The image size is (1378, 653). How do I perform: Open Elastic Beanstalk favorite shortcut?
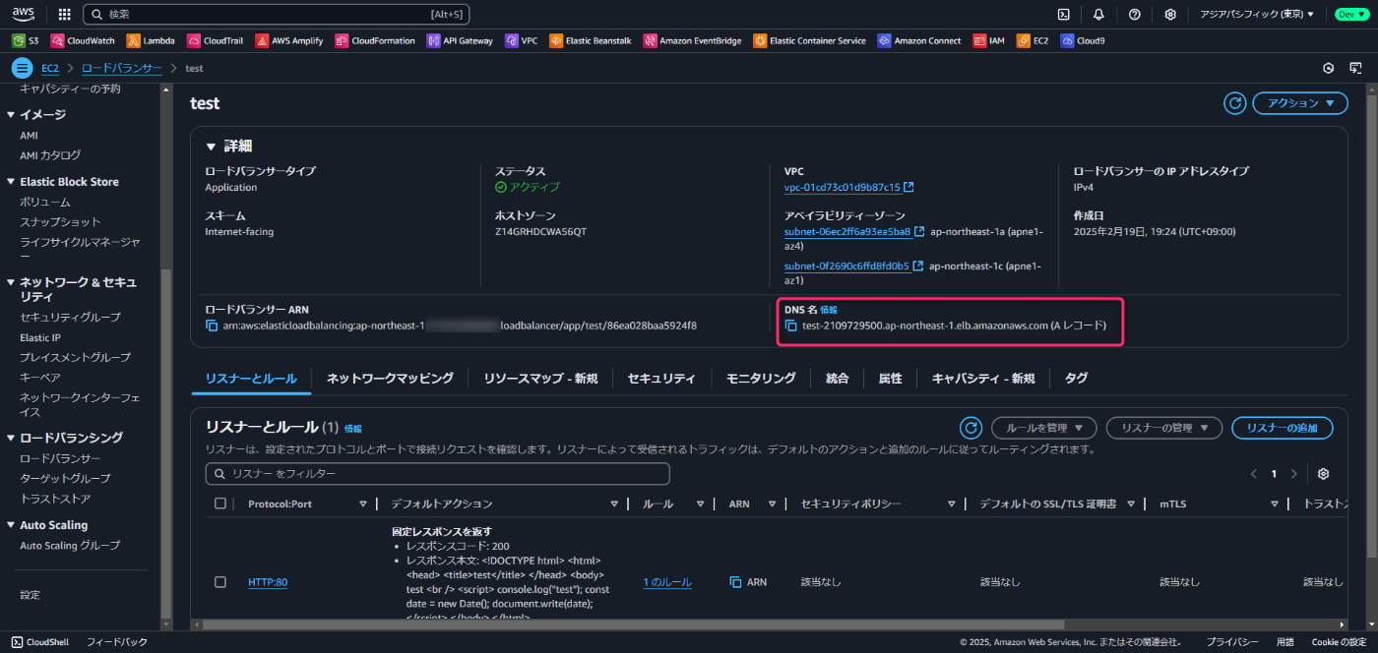coord(593,40)
